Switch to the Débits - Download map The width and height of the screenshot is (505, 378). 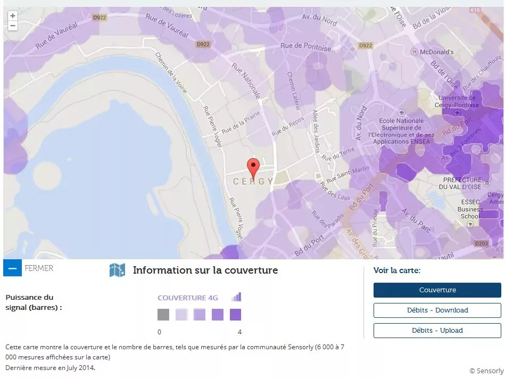click(437, 310)
